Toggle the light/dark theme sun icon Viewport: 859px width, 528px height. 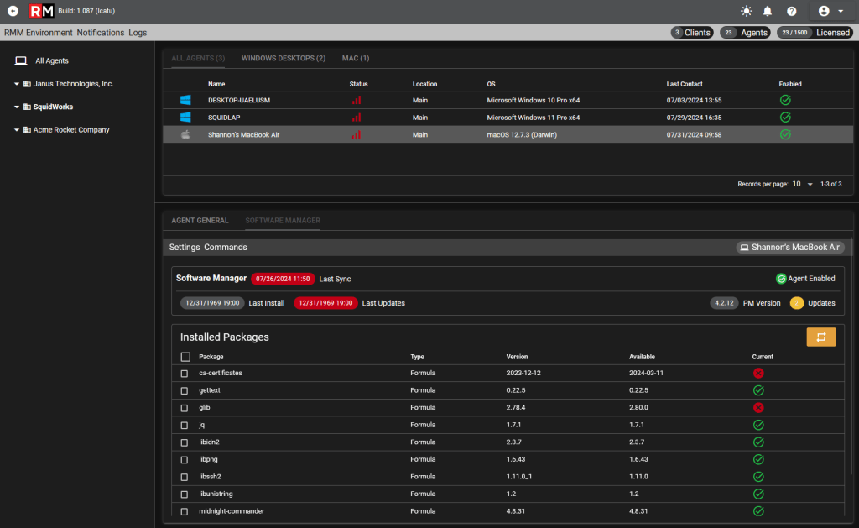(746, 11)
